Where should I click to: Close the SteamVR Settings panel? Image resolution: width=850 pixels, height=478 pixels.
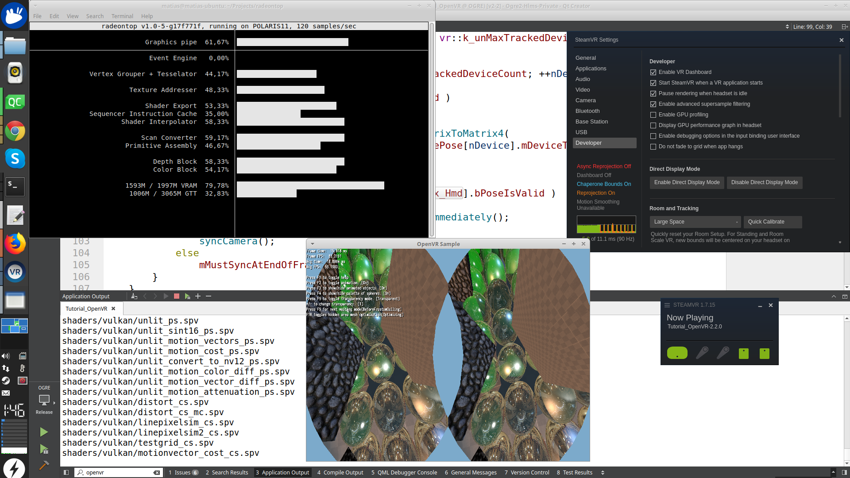pos(842,40)
